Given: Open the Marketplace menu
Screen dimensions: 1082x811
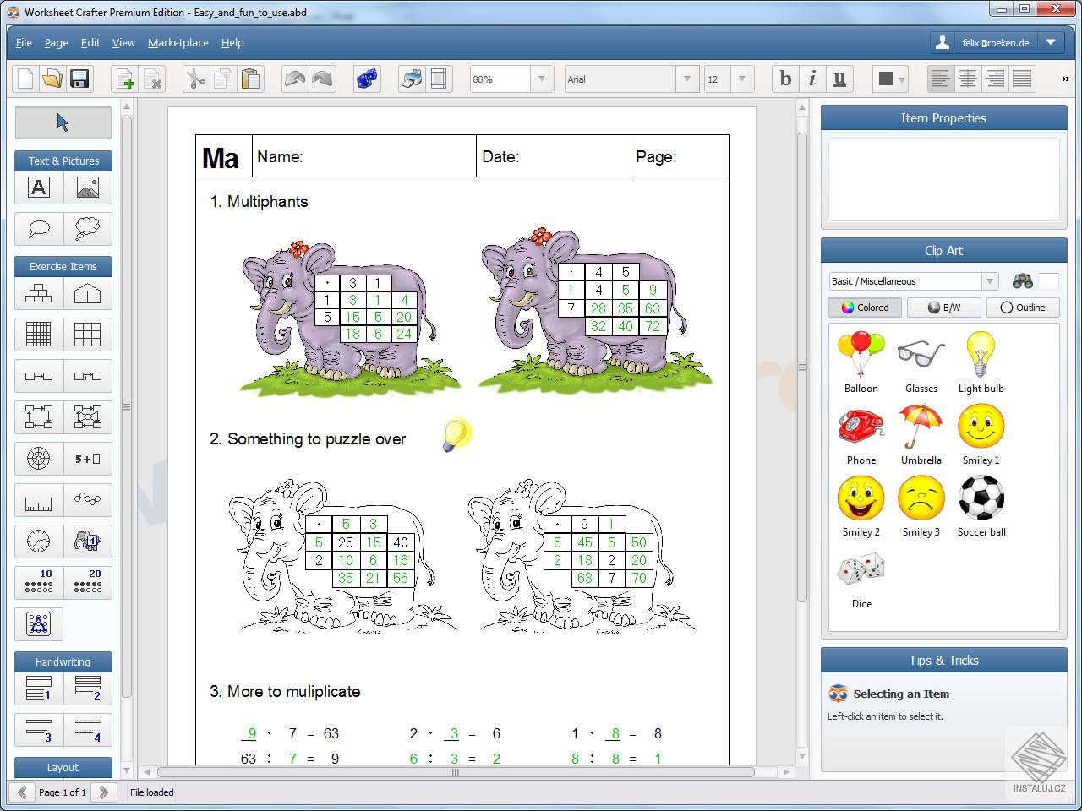Looking at the screenshot, I should coord(178,42).
